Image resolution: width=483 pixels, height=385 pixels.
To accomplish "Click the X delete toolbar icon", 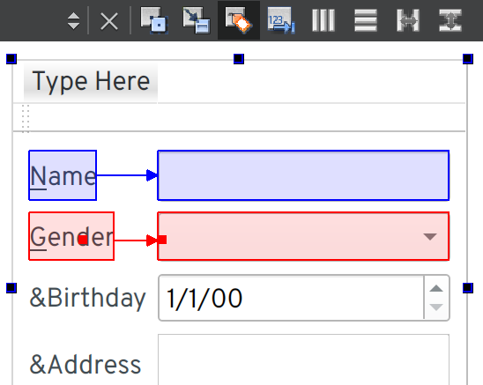I will tap(109, 21).
